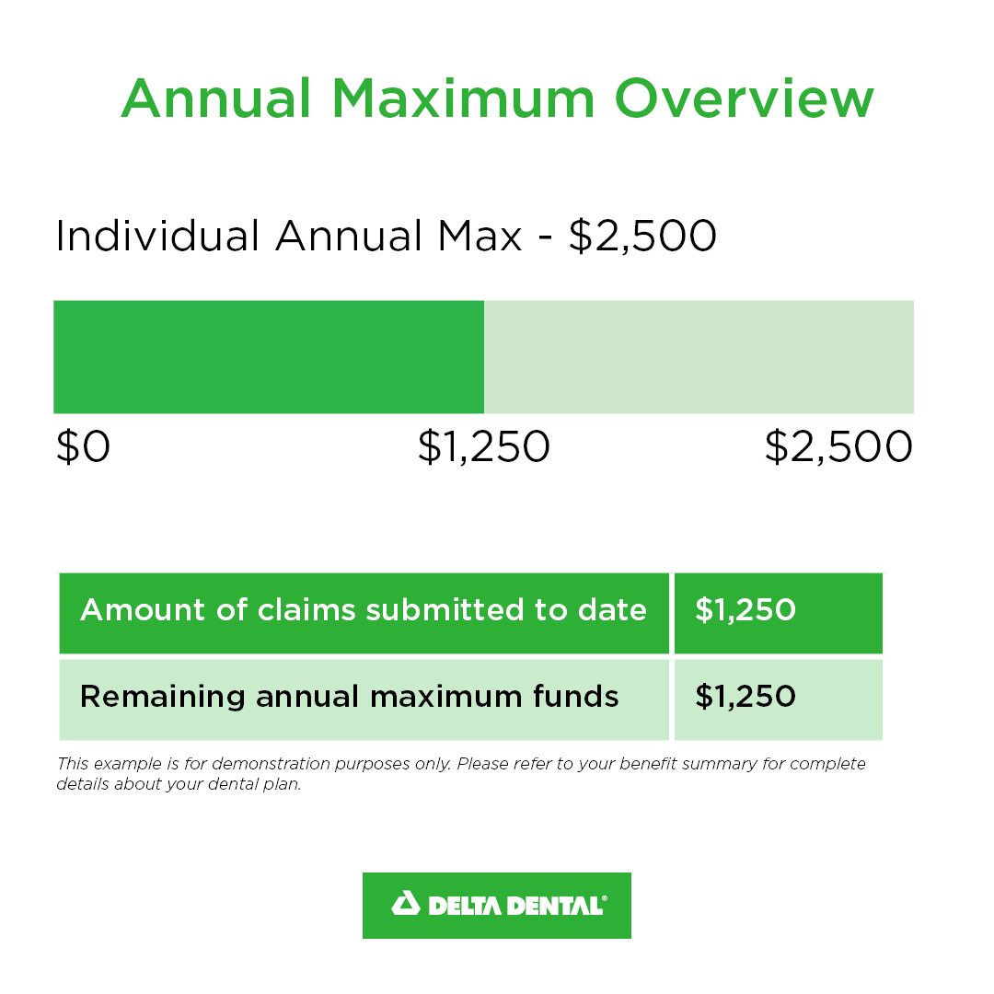Select the $2,500 label under the bar's right end
994x994 pixels.
click(838, 447)
